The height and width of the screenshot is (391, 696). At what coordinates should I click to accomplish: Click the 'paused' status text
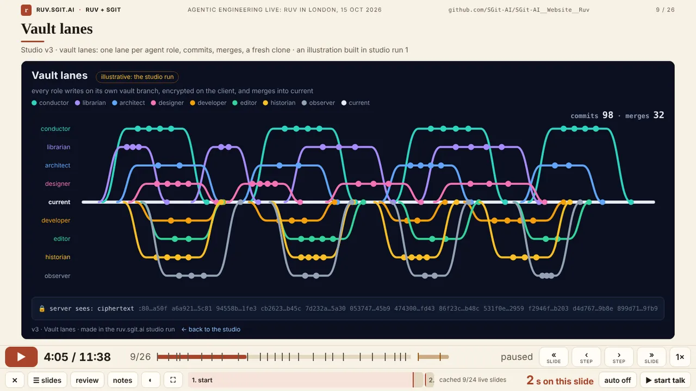517,357
